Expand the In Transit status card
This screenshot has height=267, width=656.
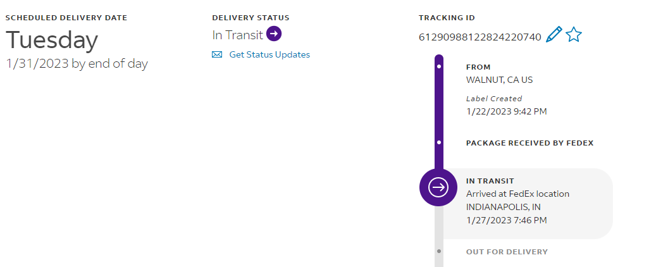526,204
